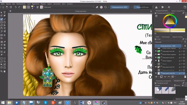Duplicate the layer via layers toolbar

(x=161, y=77)
